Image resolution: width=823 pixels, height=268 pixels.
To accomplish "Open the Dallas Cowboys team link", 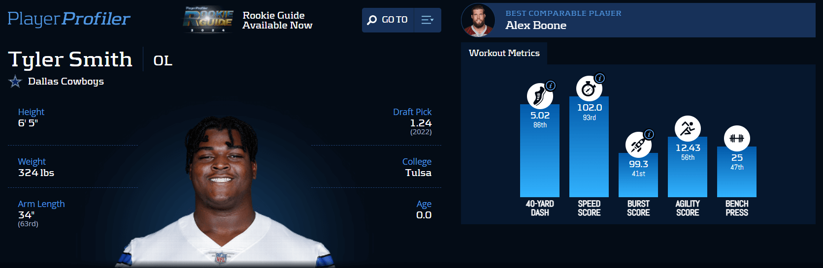I will [x=66, y=81].
